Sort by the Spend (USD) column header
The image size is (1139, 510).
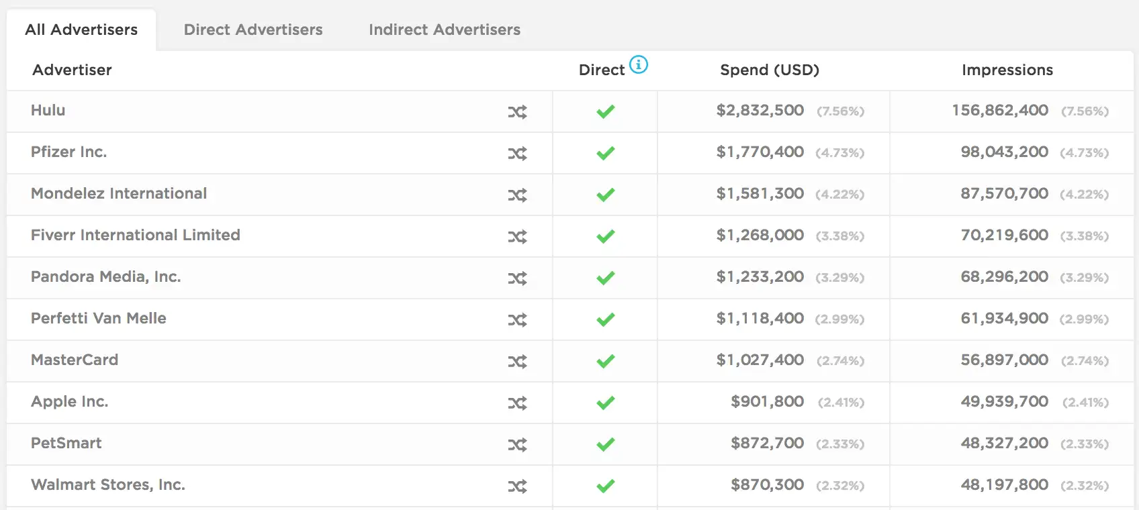pyautogui.click(x=770, y=70)
